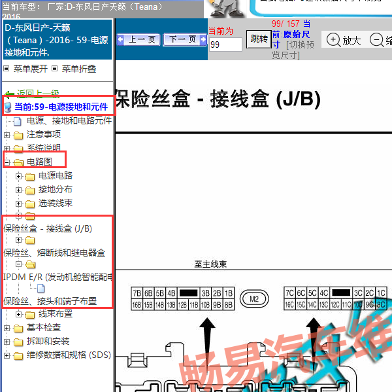
Task: Click the M2 connector label in diagram
Action: pyautogui.click(x=254, y=299)
